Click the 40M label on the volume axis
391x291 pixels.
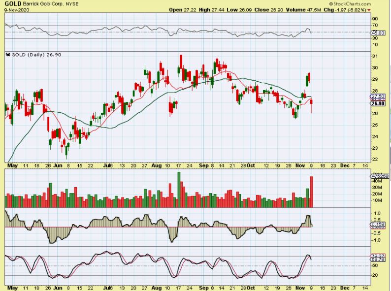tap(377, 181)
